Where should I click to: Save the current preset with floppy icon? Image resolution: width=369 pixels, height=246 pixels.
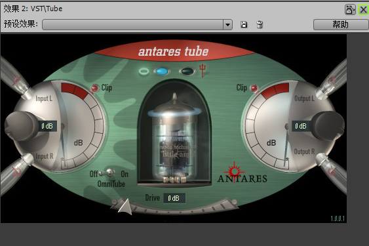244,24
